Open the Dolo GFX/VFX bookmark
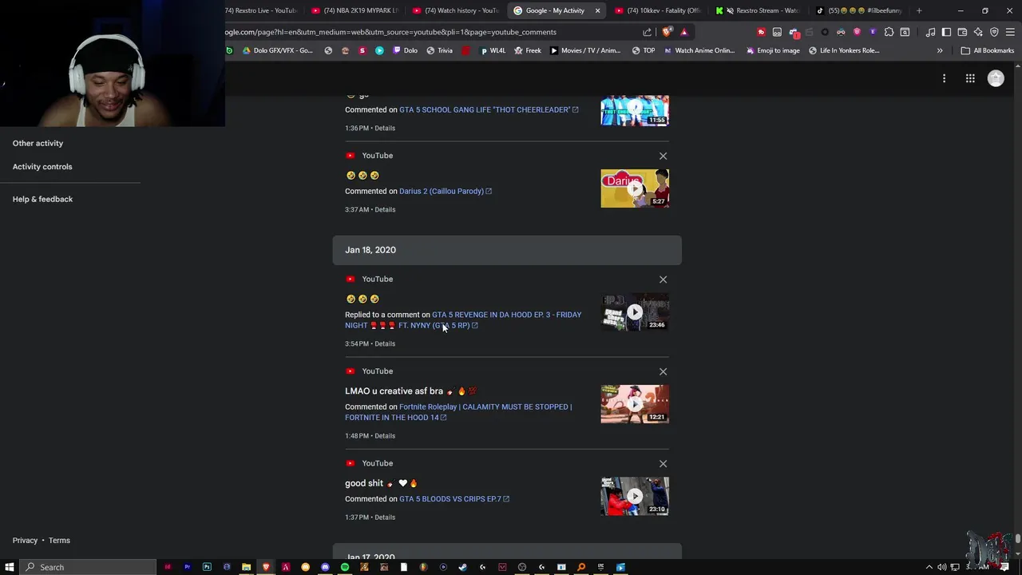1022x575 pixels. 277,50
